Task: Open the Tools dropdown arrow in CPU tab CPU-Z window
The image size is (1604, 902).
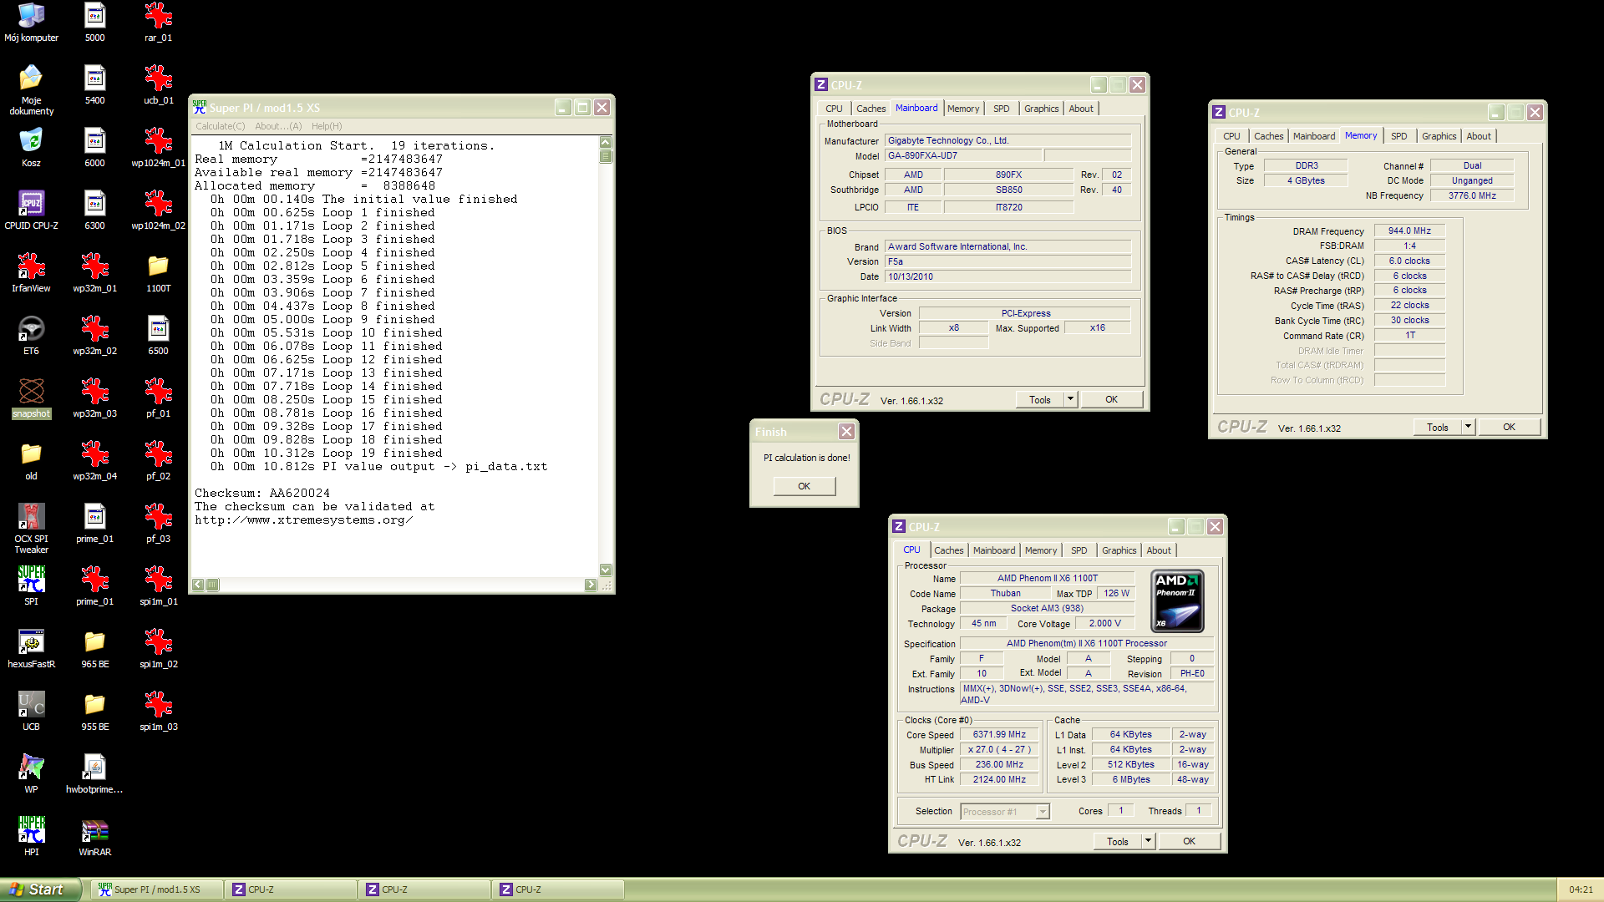Action: (1148, 841)
